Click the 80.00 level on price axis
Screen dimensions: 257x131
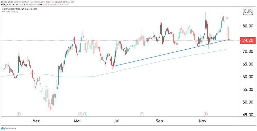(x=248, y=26)
